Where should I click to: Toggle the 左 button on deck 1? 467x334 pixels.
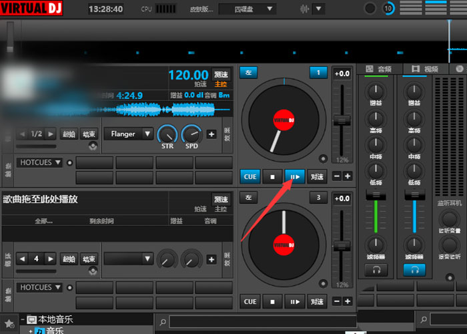pyautogui.click(x=248, y=72)
